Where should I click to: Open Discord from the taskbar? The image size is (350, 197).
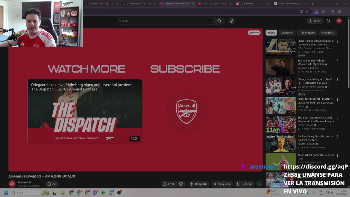pos(95,193)
